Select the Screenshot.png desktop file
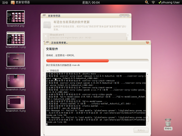The height and width of the screenshot is (136, 182). point(16,19)
